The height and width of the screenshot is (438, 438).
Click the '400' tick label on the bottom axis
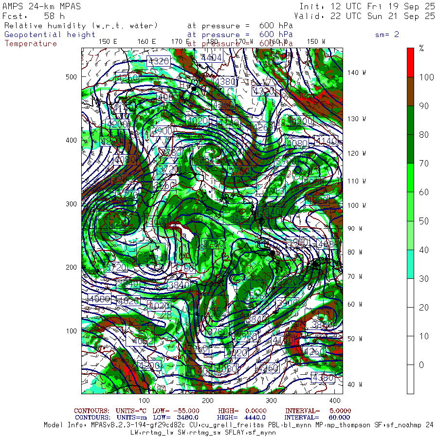pyautogui.click(x=335, y=401)
